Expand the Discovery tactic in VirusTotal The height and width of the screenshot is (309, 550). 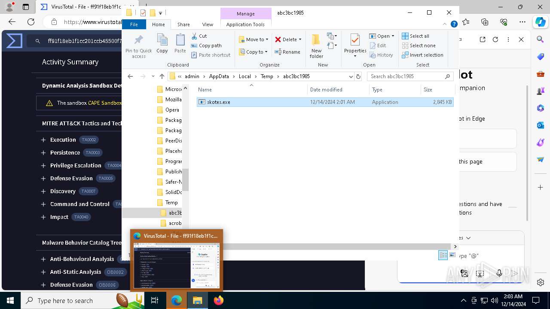click(43, 191)
